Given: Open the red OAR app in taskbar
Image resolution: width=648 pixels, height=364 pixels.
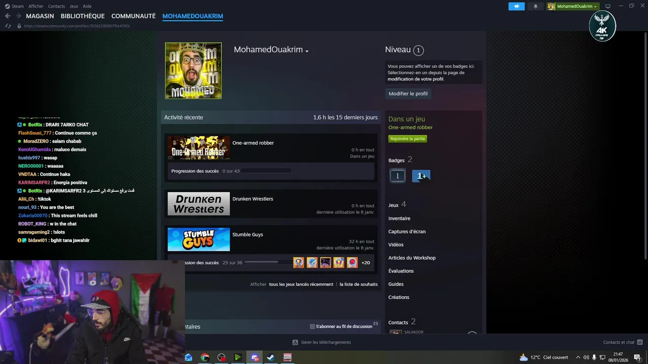Looking at the screenshot, I should pos(288,357).
